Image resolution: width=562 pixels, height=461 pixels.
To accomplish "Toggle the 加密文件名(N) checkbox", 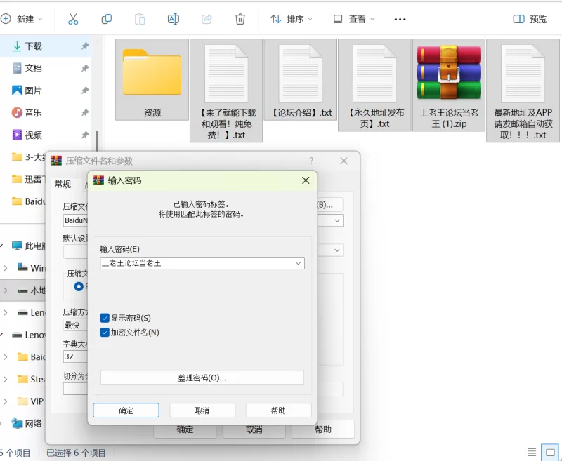I will point(105,333).
